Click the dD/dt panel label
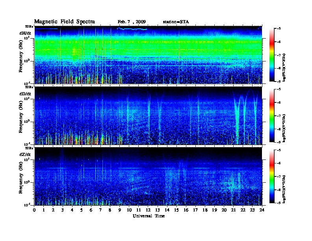Image resolution: width=312 pixels, height=241 pixels. [x=25, y=94]
